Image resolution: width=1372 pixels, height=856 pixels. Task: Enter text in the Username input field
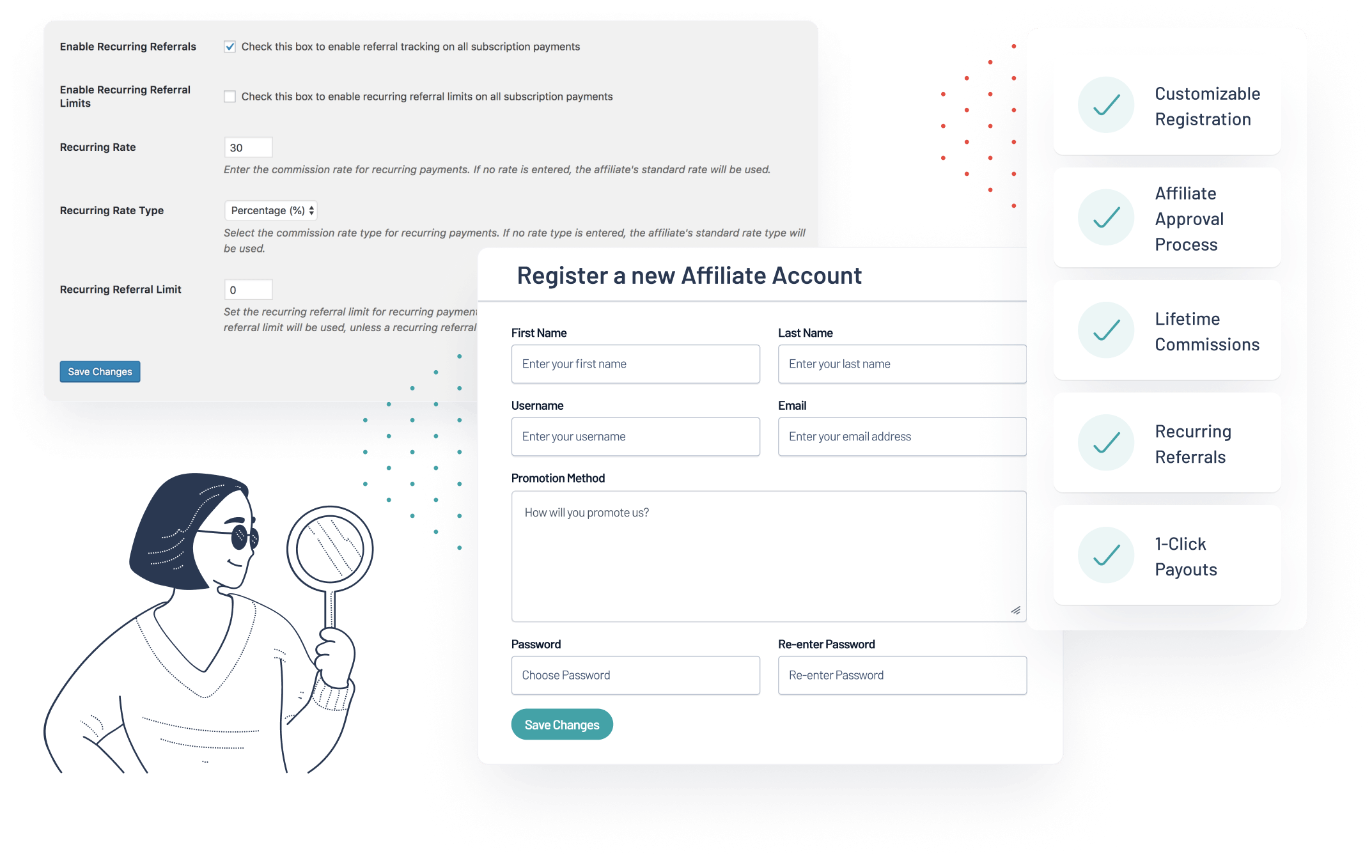coord(632,435)
